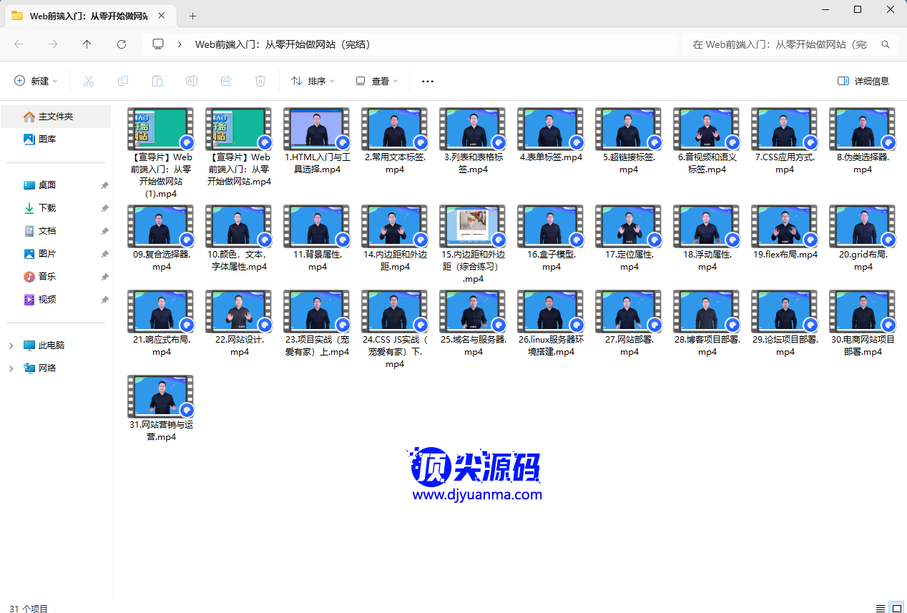Open the 排序 sort dropdown
Viewport: 907px width, 613px height.
(x=313, y=81)
